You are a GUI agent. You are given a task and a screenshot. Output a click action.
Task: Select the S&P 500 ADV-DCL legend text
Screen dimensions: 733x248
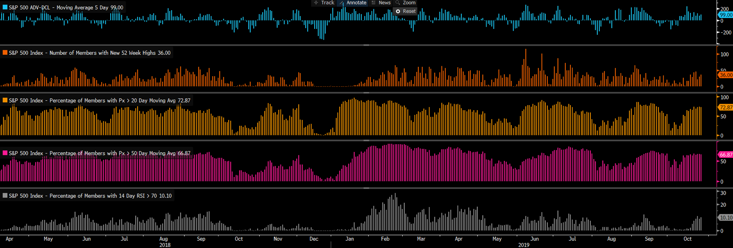pos(66,8)
